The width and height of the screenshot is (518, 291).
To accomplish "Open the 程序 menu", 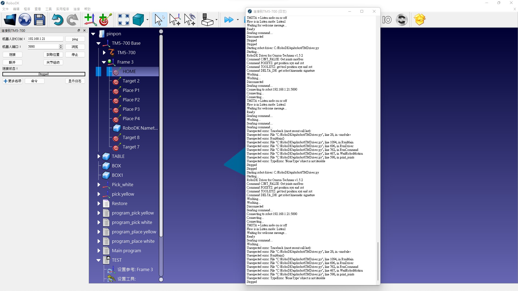I will tap(27, 9).
